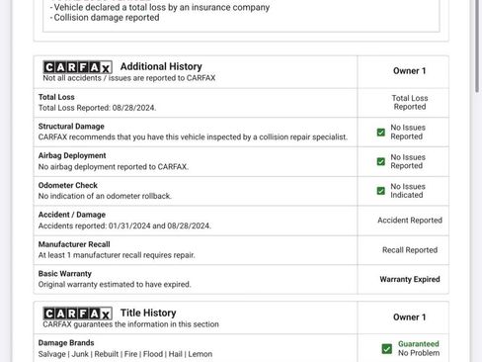Click the vertical scrollbar thumb at right edge
The image size is (482, 362).
[x=477, y=46]
